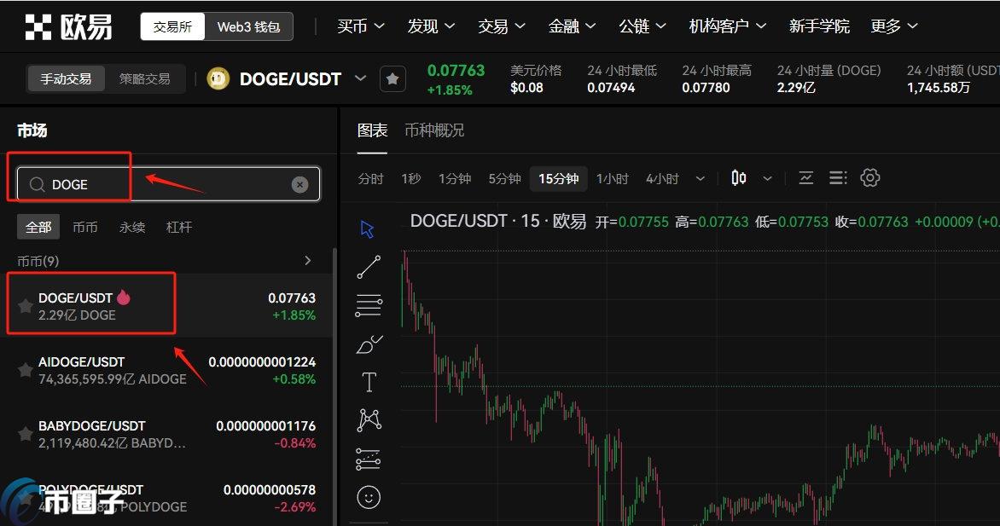This screenshot has width=1000, height=526.
Task: Select the XABCD pattern tool
Action: coord(369,420)
